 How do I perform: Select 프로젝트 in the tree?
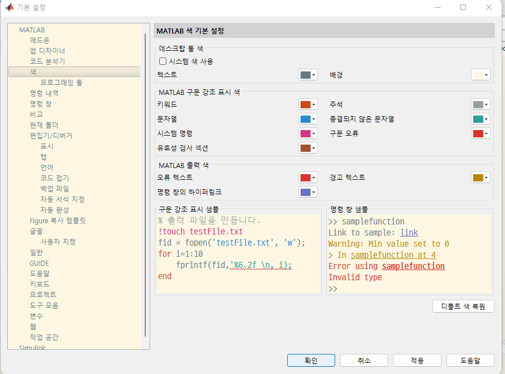(x=43, y=295)
